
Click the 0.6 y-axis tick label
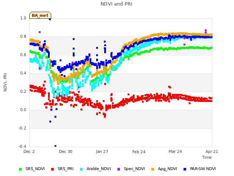click(x=23, y=55)
